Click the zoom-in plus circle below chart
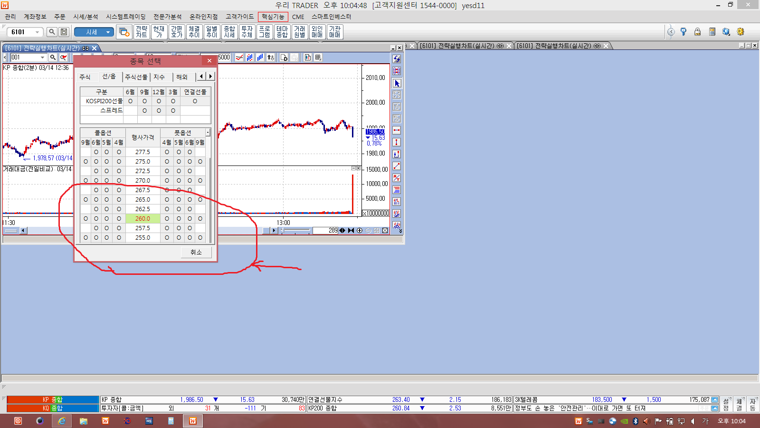Screen dimensions: 760x428 pyautogui.click(x=360, y=231)
